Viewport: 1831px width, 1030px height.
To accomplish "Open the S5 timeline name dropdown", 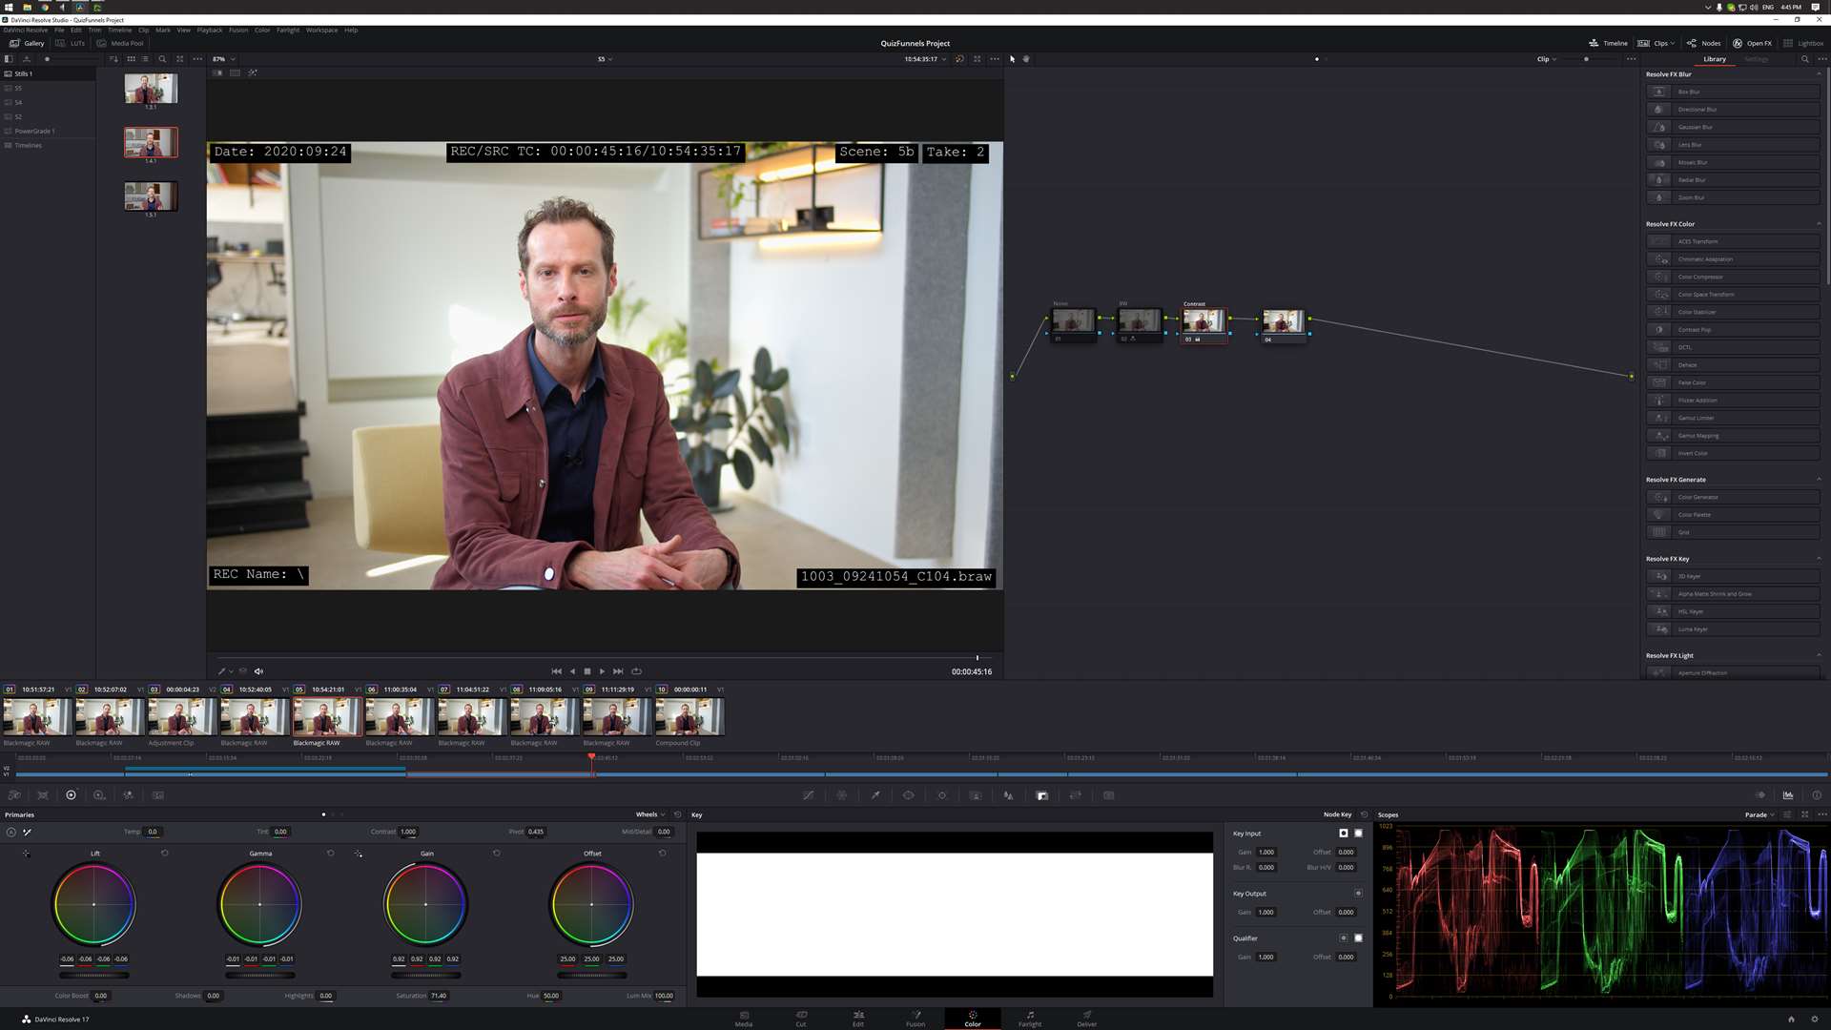I will [606, 59].
